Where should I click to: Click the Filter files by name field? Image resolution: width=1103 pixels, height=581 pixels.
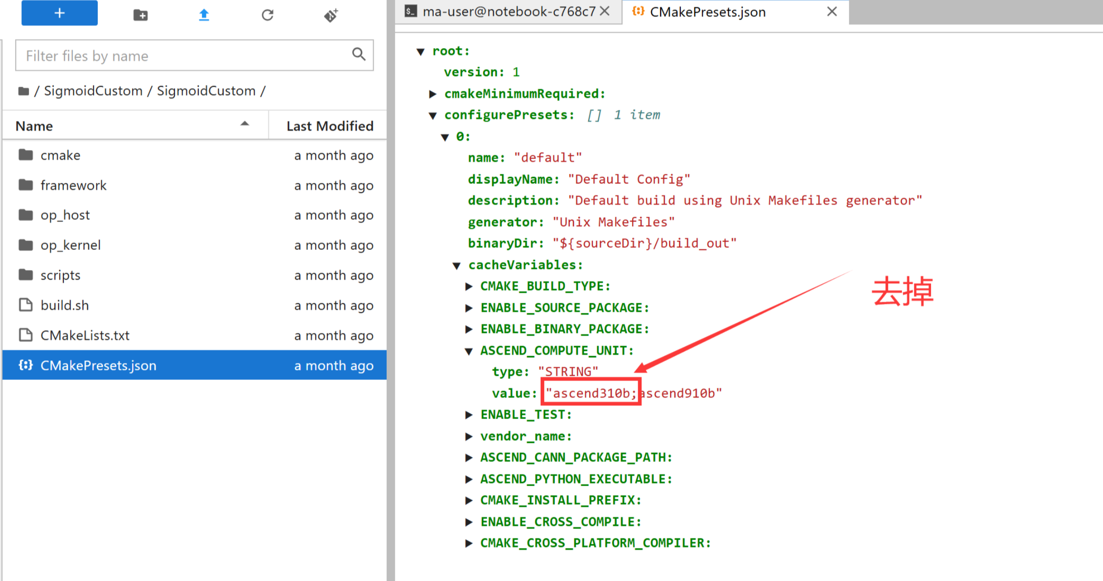[x=181, y=56]
